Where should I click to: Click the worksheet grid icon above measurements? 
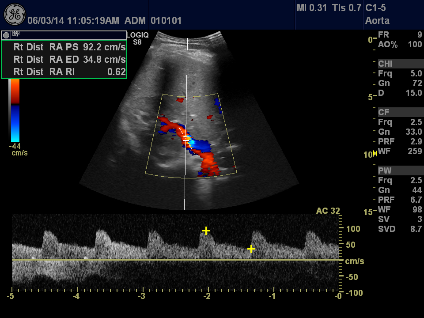coord(16,34)
